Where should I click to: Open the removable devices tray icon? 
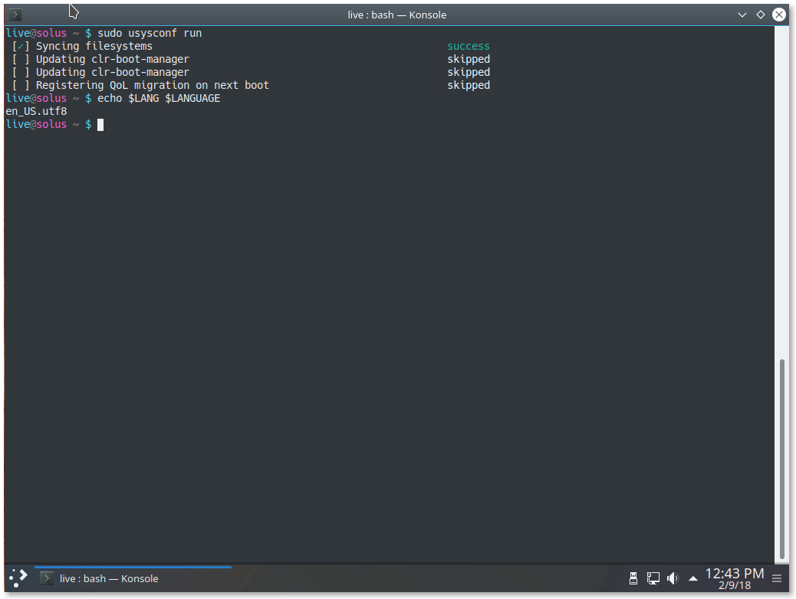[633, 578]
